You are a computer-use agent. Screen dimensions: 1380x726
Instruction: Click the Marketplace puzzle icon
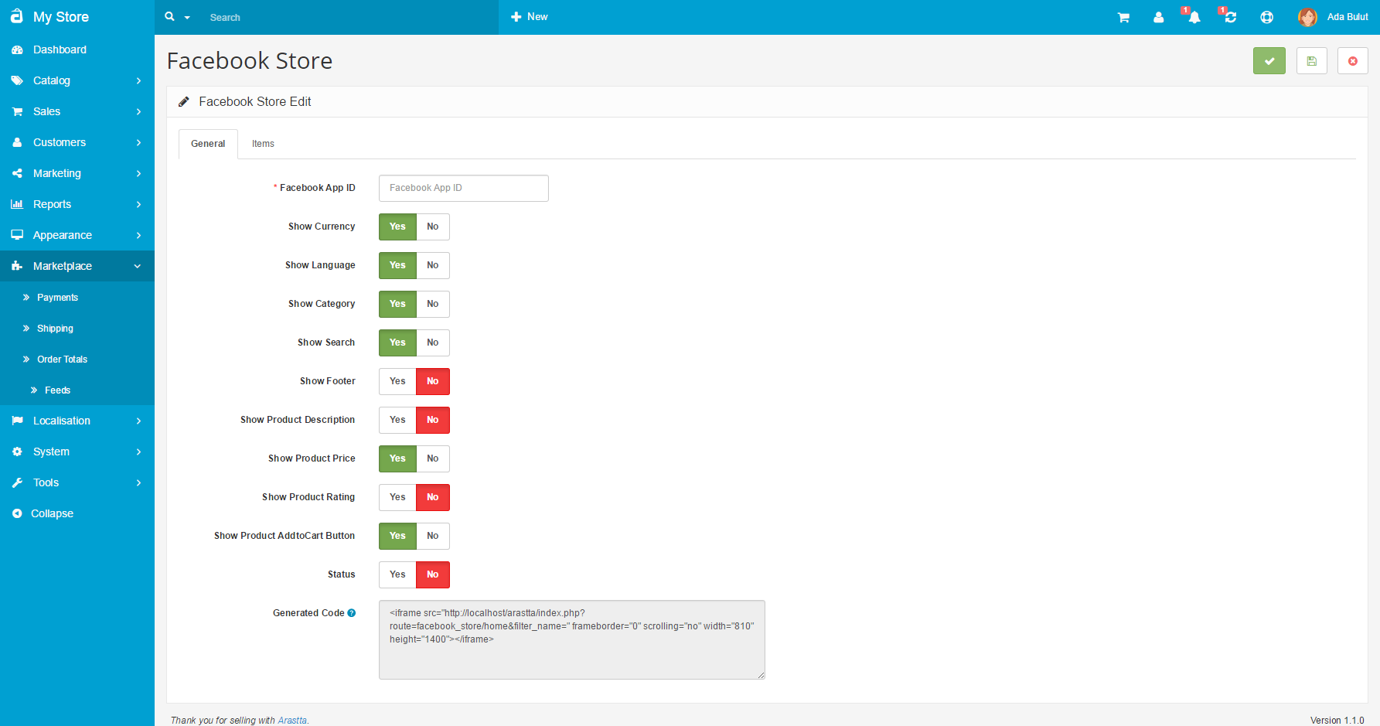click(x=17, y=266)
